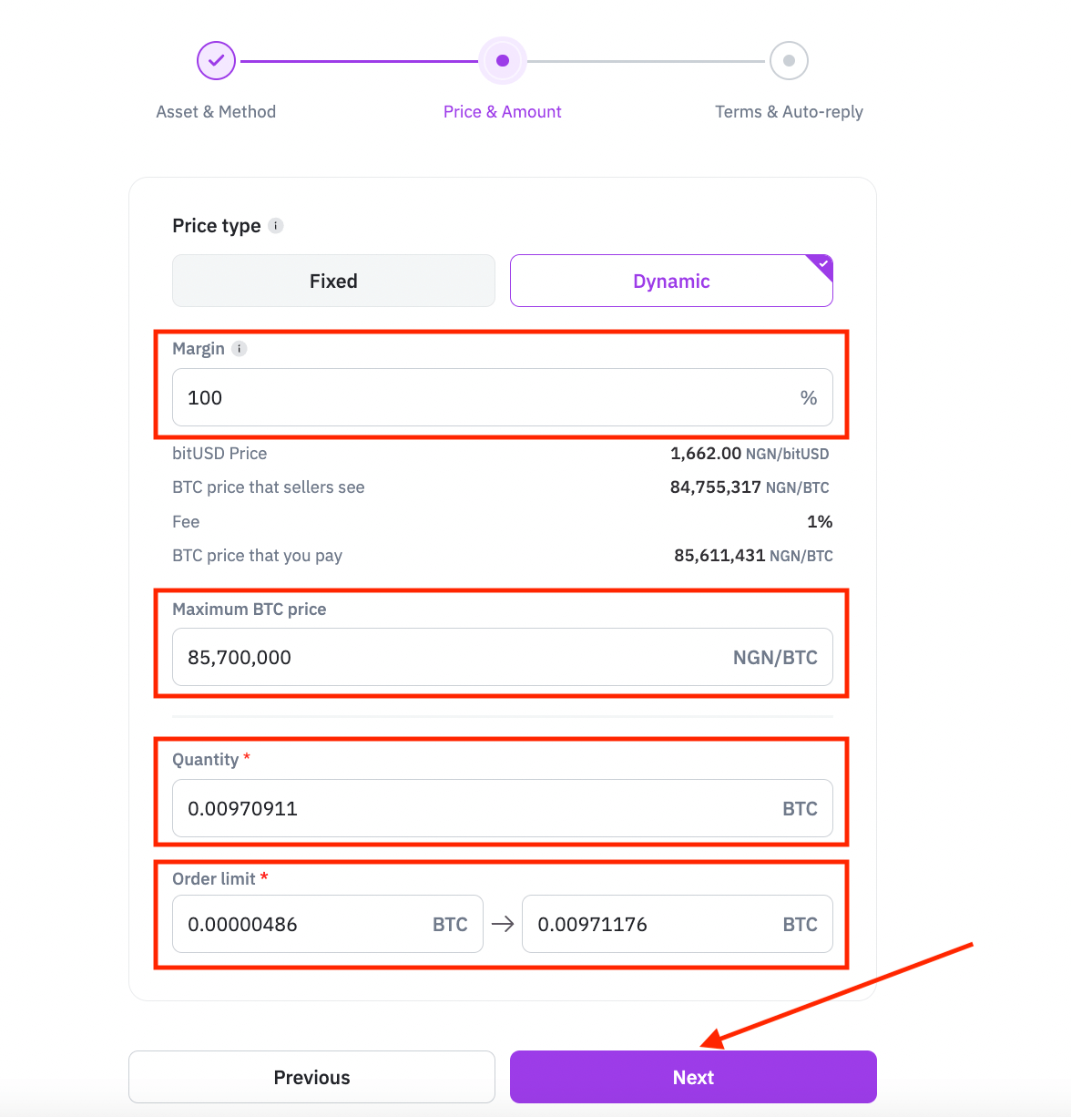This screenshot has height=1117, width=1071.
Task: Click the maximum order limit field
Action: [x=678, y=924]
